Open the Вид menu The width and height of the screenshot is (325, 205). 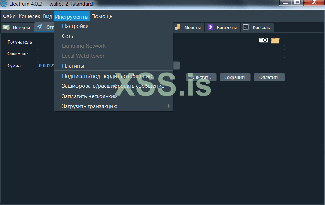click(48, 16)
